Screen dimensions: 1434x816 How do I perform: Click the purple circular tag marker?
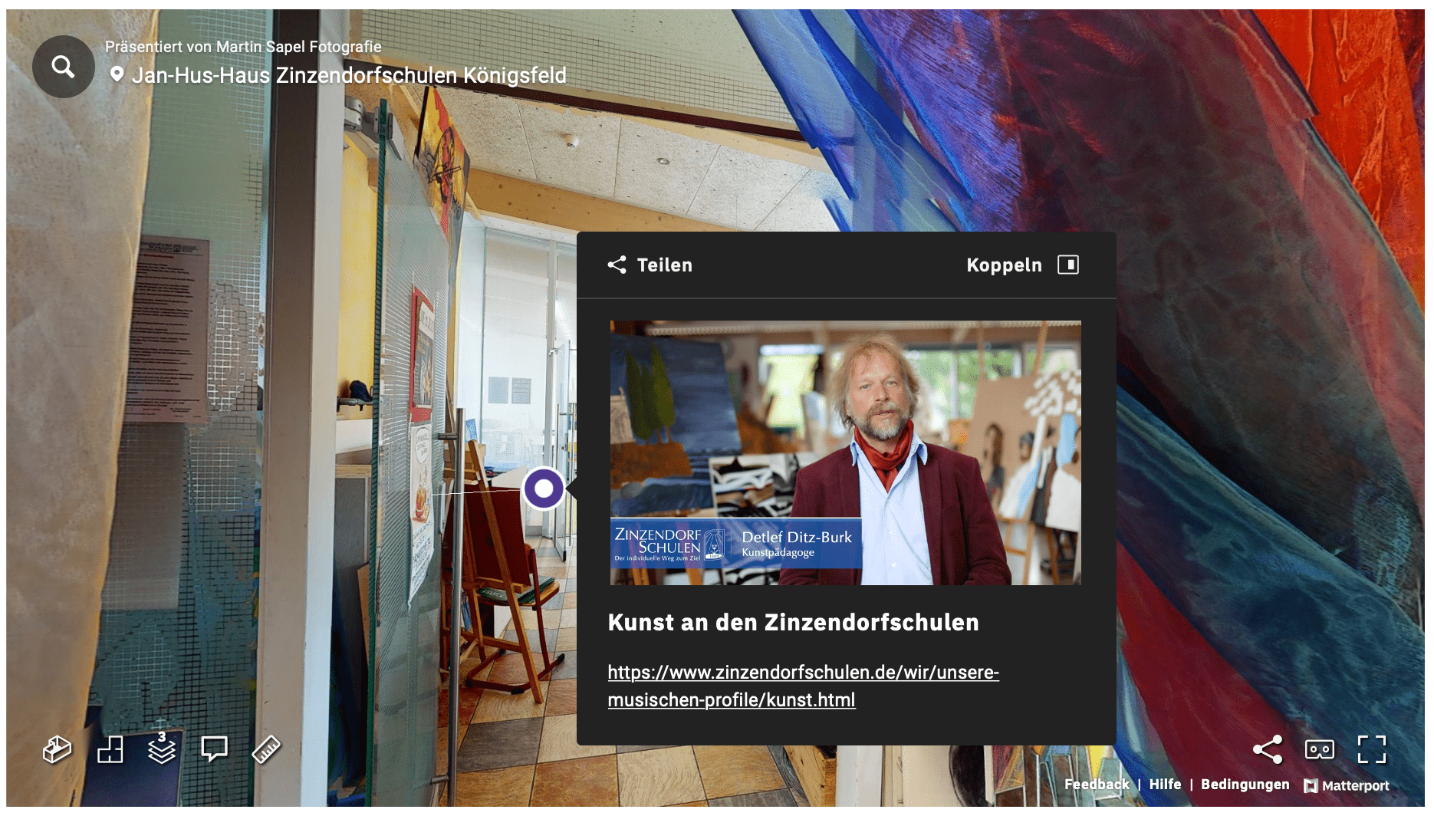click(544, 489)
